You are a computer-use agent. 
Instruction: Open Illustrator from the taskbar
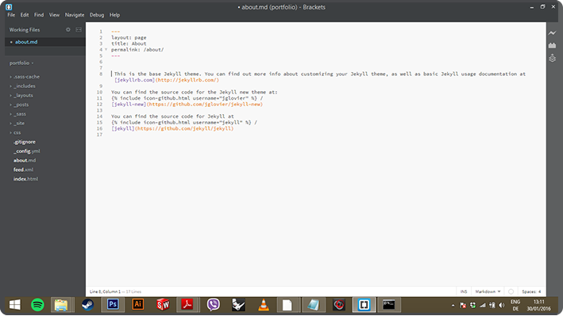(x=138, y=305)
